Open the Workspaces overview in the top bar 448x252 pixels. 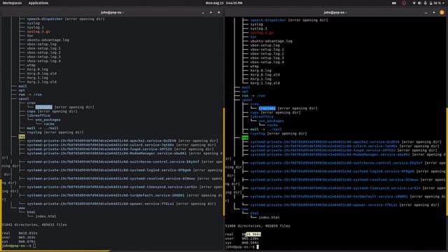coord(12,3)
